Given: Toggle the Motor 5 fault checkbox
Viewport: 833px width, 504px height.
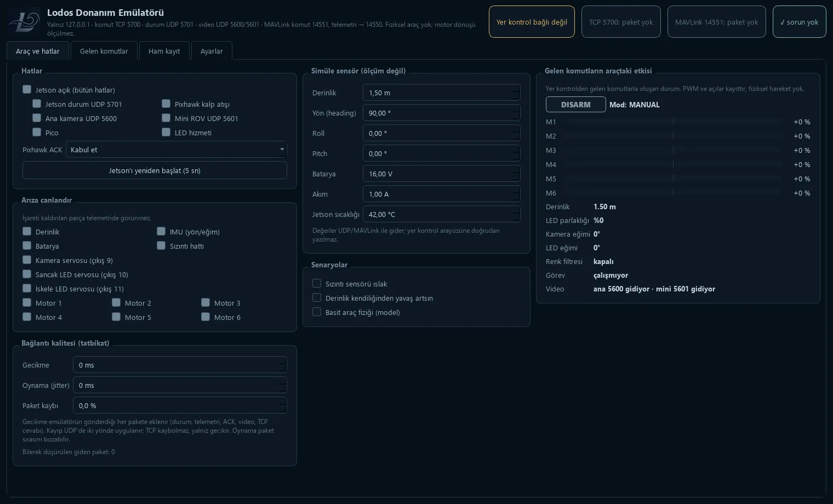Looking at the screenshot, I should [116, 317].
